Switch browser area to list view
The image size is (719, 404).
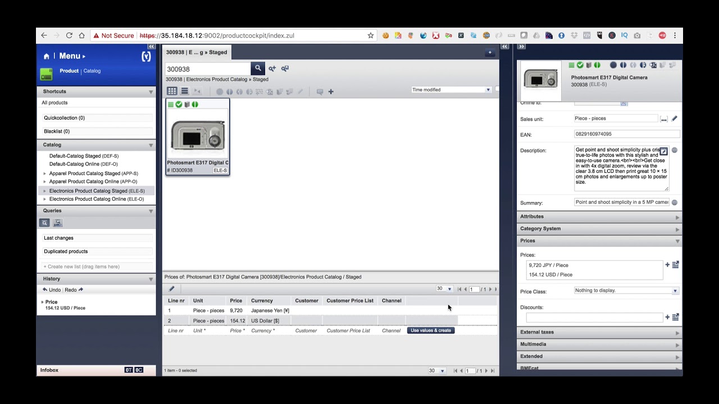184,91
